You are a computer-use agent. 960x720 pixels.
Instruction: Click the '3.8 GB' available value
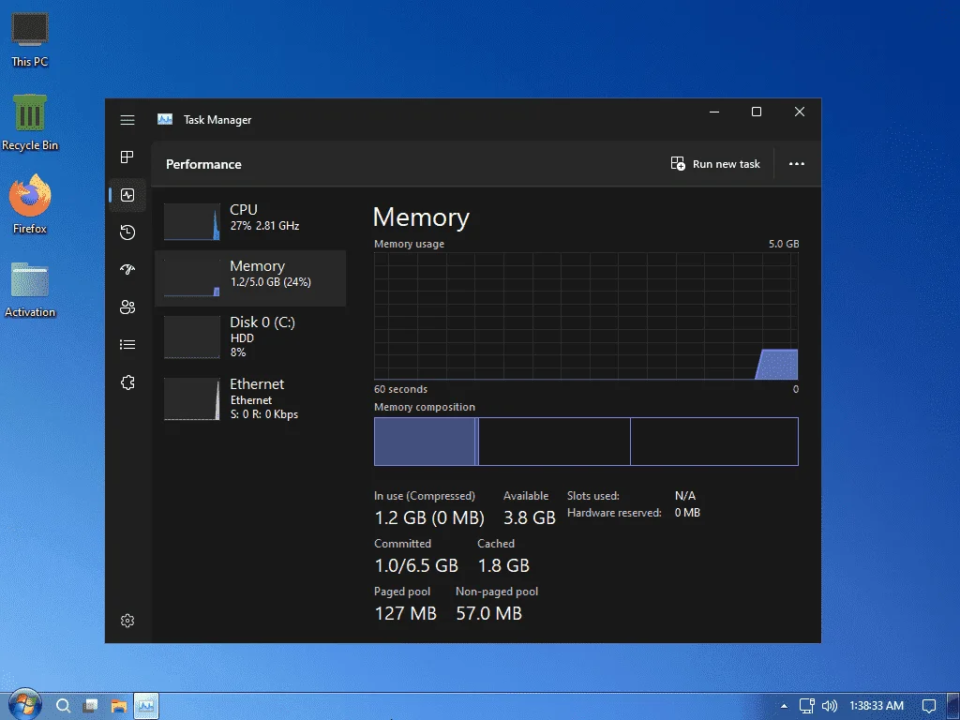pyautogui.click(x=529, y=517)
